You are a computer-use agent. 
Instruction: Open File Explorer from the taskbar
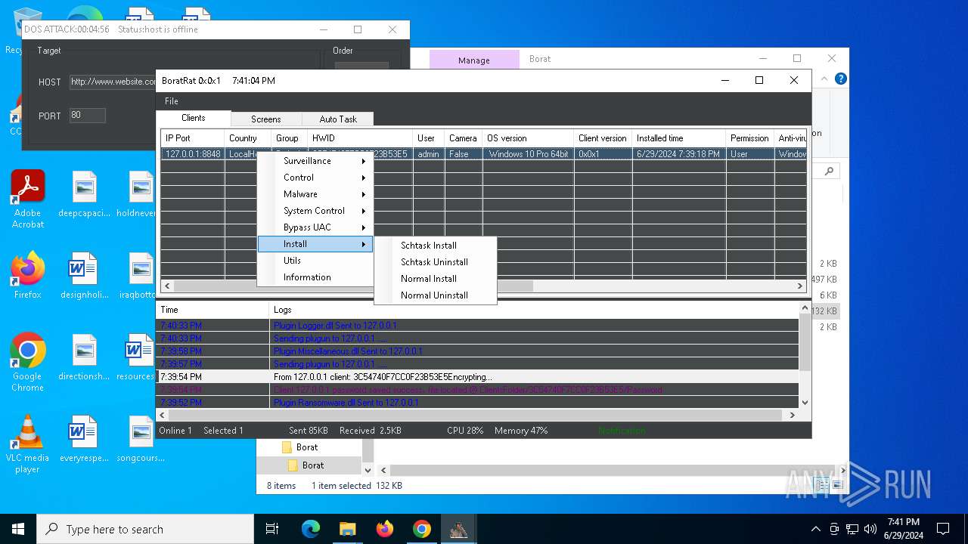click(x=347, y=529)
